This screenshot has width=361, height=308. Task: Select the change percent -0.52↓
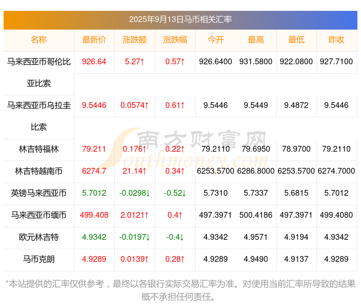[175, 193]
